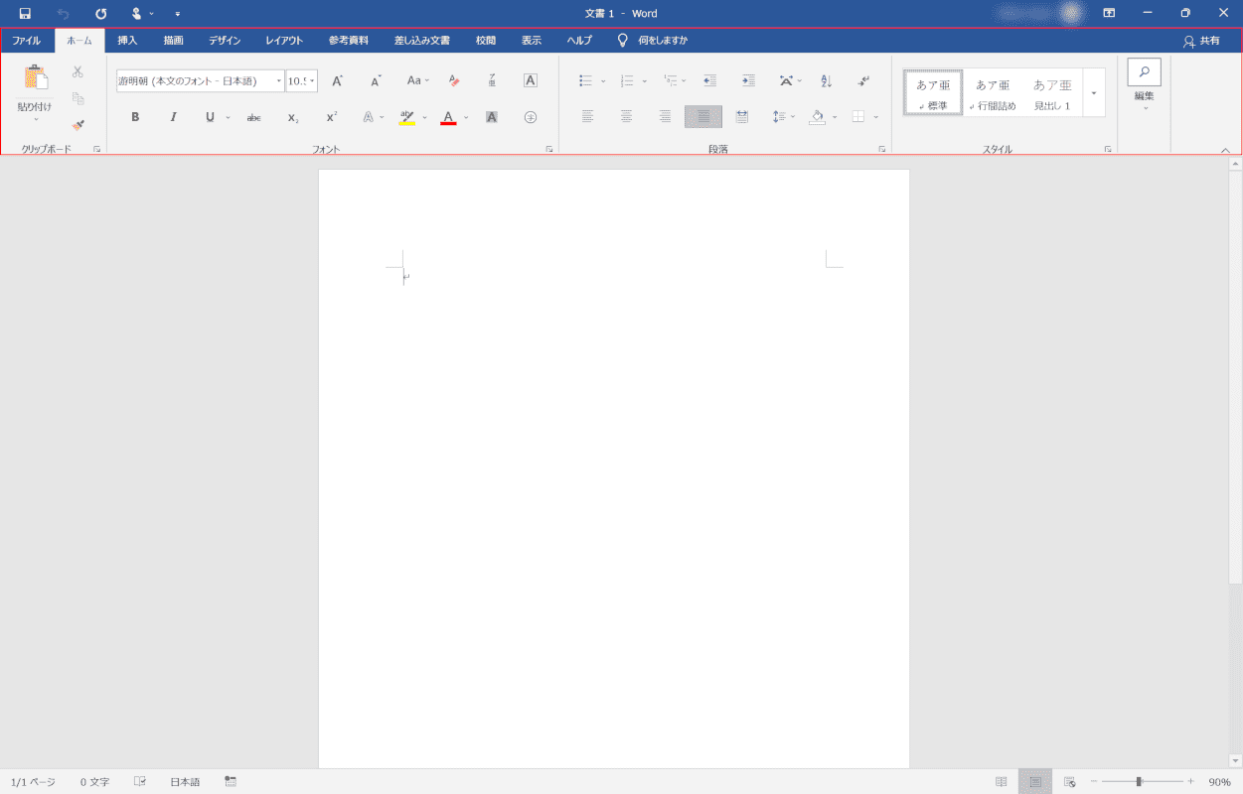Click the Copy icon
The image size is (1243, 794).
[78, 98]
